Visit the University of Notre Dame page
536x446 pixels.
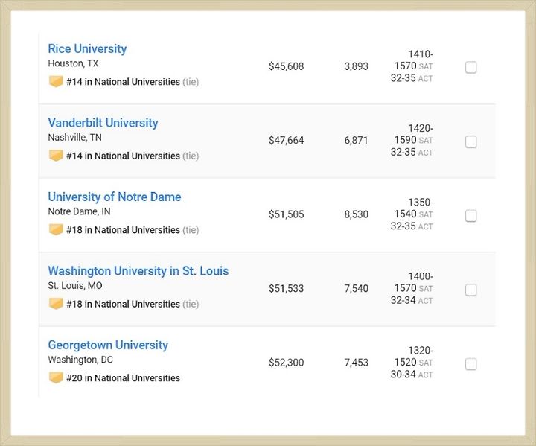pyautogui.click(x=115, y=197)
